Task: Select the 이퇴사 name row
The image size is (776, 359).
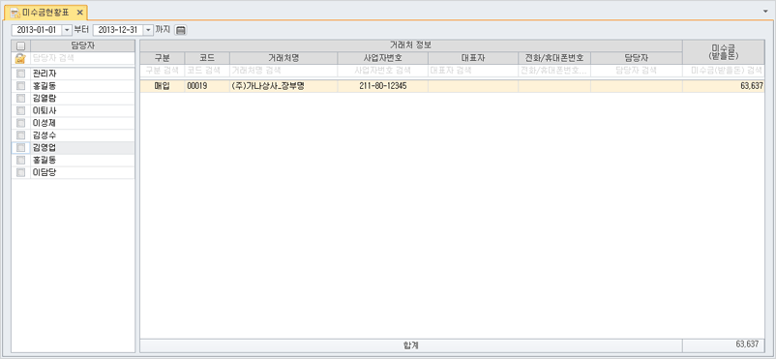Action: (82, 111)
